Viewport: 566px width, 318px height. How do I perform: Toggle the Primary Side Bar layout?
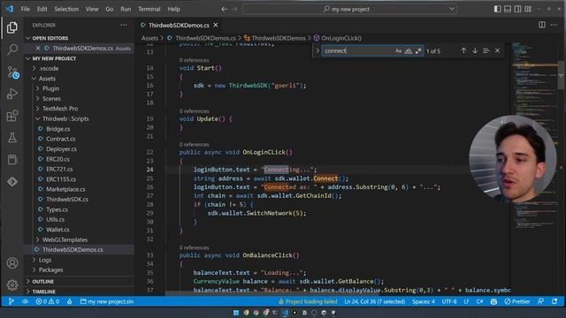pyautogui.click(x=497, y=9)
